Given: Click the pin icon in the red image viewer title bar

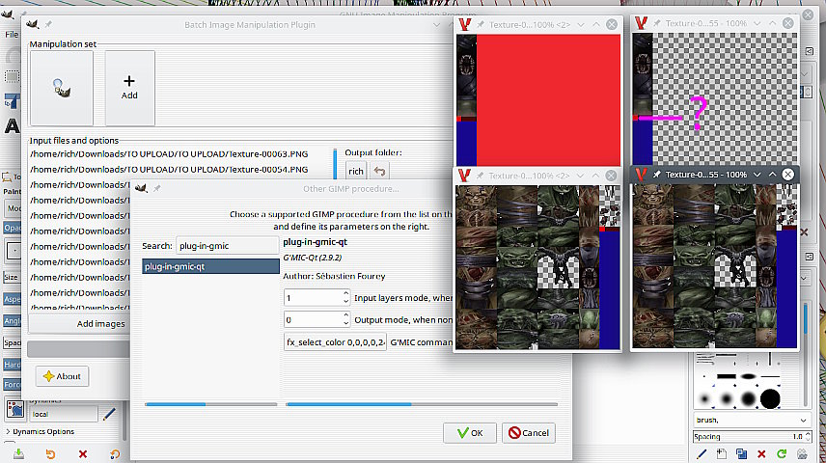Looking at the screenshot, I should click(481, 24).
